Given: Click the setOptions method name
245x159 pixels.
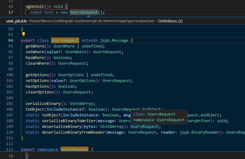Looking at the screenshot, I should click(37, 81).
